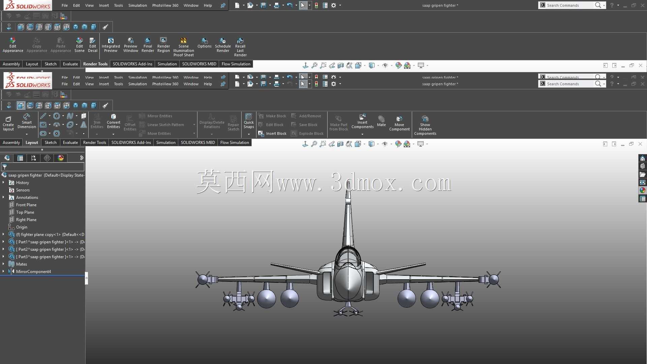The height and width of the screenshot is (364, 647).
Task: Click Move Component
Action: point(399,124)
